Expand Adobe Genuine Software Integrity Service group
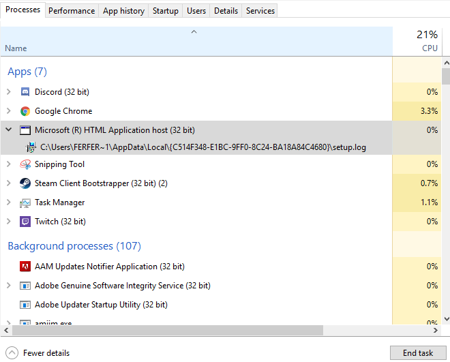 9,286
